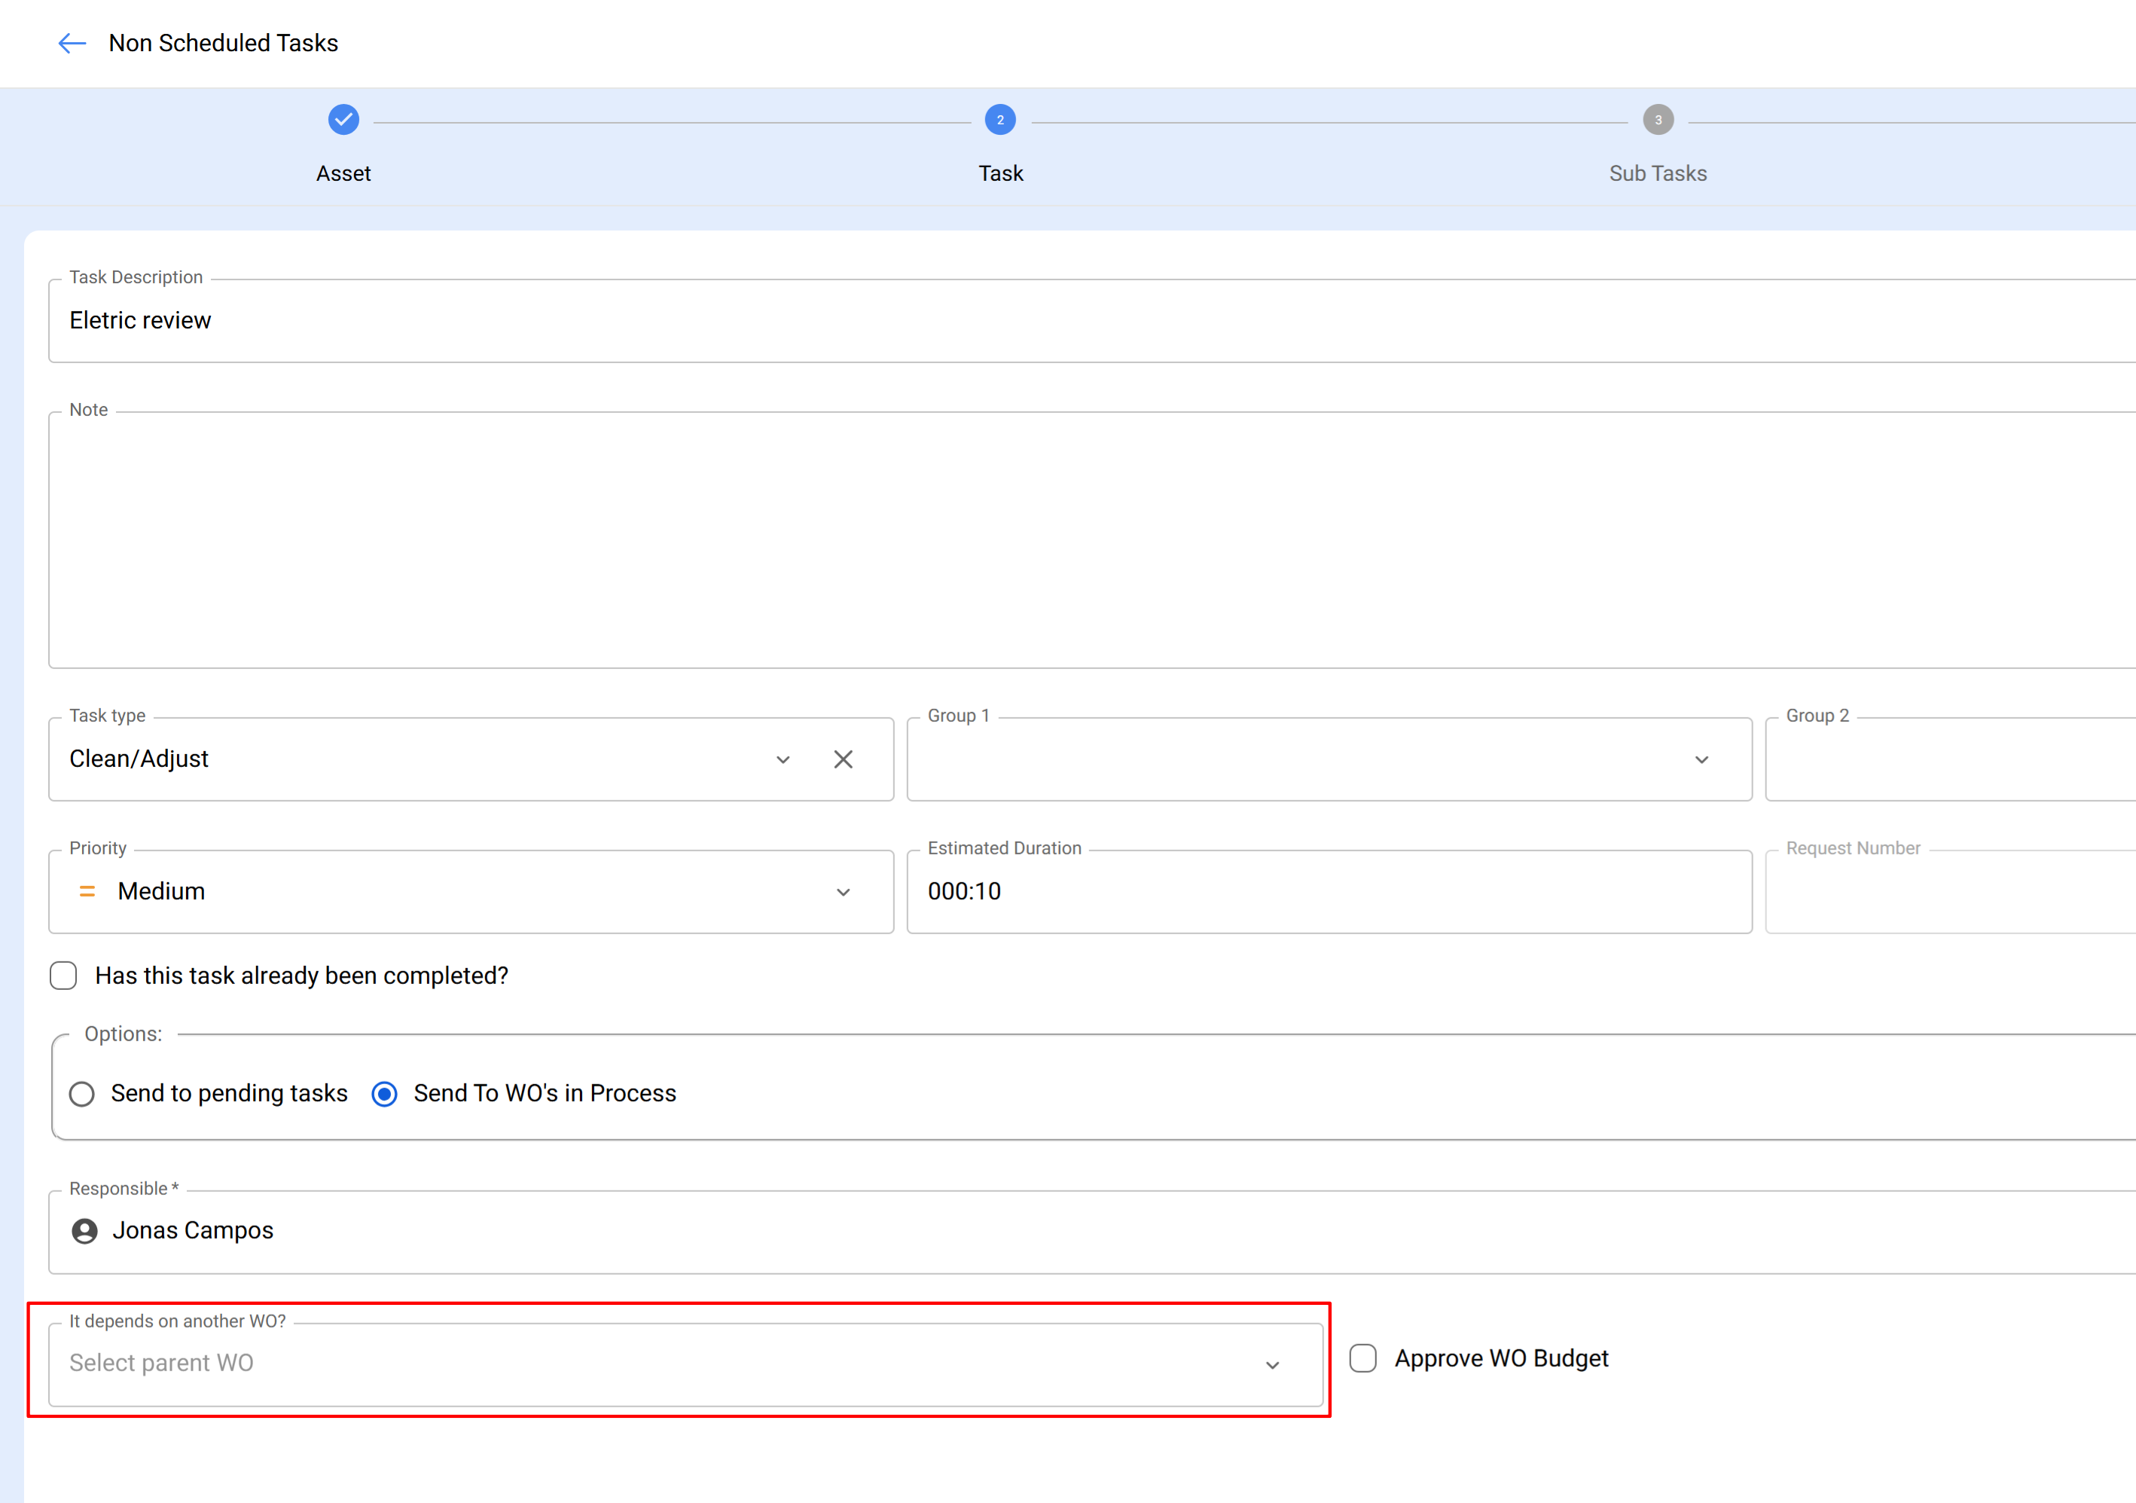Open the Priority dropdown chevron
Viewport: 2136px width, 1503px height.
pos(843,891)
